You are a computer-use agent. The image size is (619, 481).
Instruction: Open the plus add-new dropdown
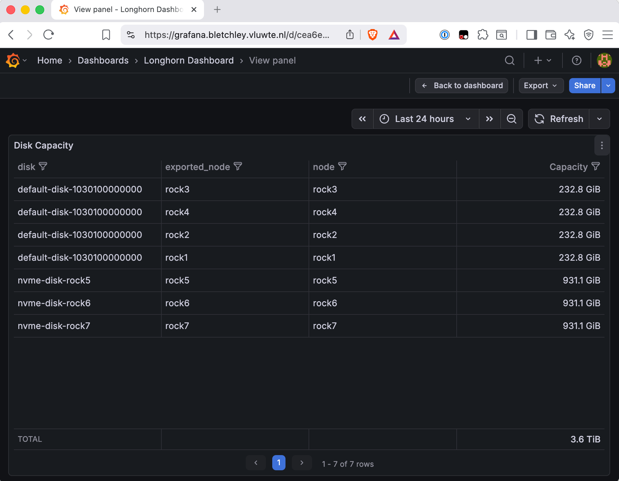point(543,60)
